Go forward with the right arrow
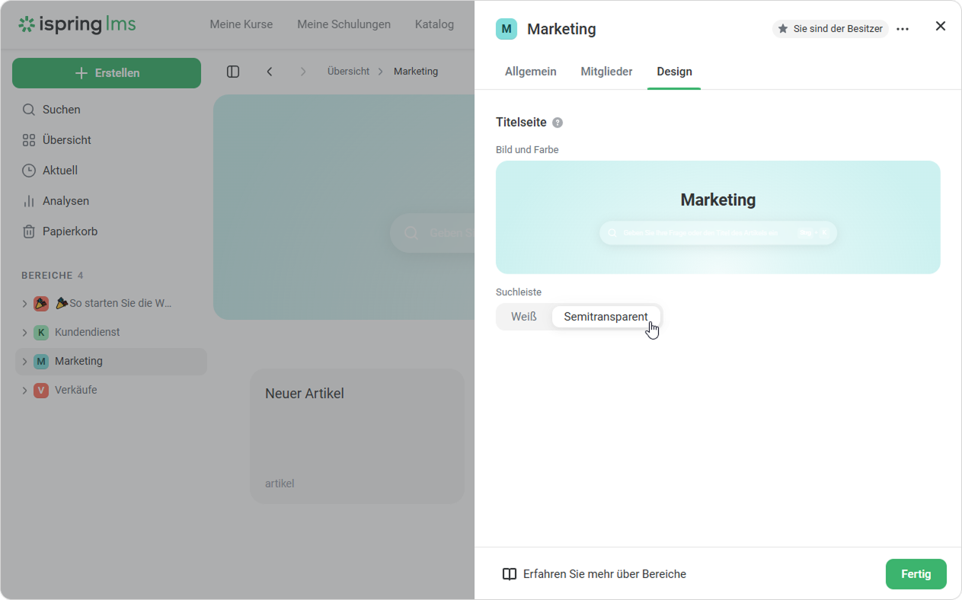This screenshot has height=600, width=962. [x=303, y=72]
